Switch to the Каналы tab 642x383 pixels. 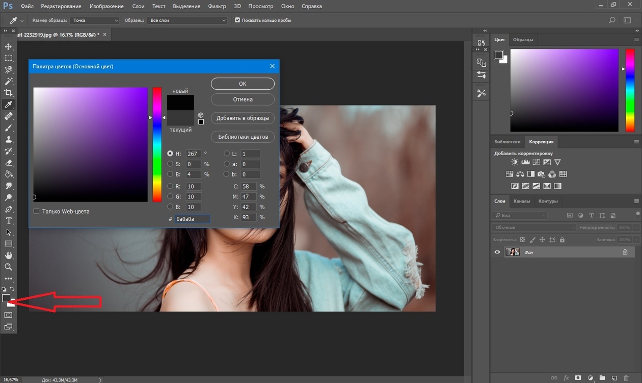click(x=521, y=201)
